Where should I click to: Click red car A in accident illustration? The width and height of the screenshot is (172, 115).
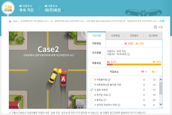pos(63,78)
